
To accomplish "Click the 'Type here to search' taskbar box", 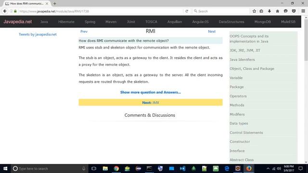I will click(x=49, y=169).
